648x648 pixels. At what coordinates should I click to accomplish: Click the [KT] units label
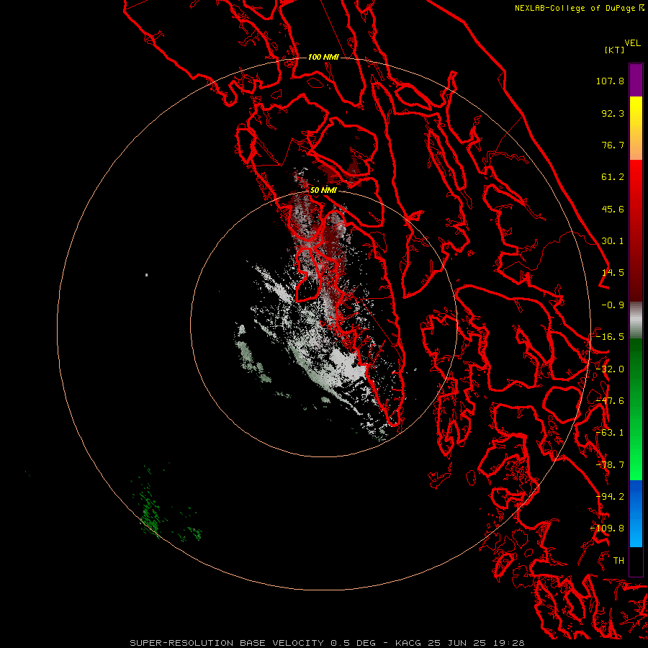(615, 50)
